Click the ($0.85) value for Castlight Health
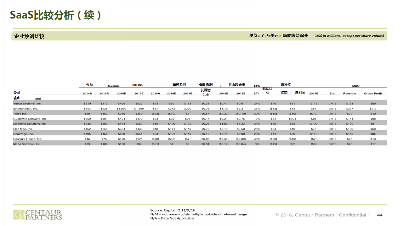This screenshot has width=403, height=226. [x=205, y=139]
